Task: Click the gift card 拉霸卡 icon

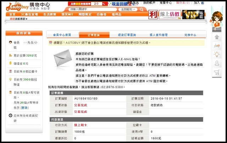Action: coord(10,71)
